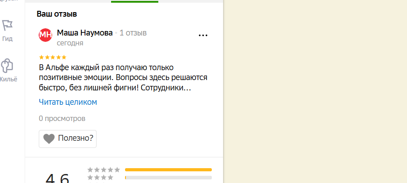Filter reviews by four-star rating bar

click(x=169, y=178)
